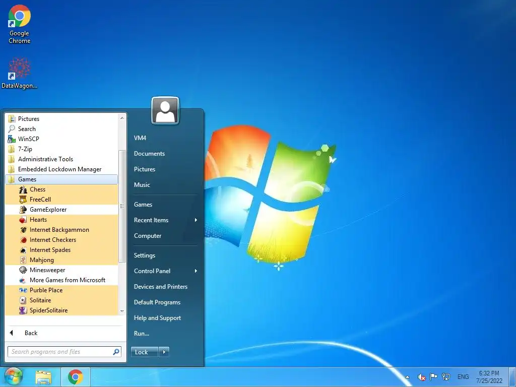Click the taskbar clock and date

[x=489, y=377]
